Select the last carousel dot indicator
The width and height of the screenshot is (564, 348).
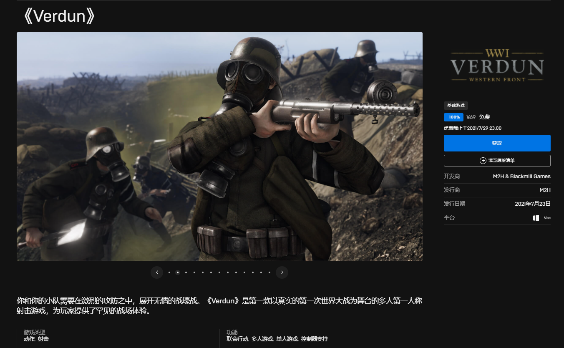[269, 272]
